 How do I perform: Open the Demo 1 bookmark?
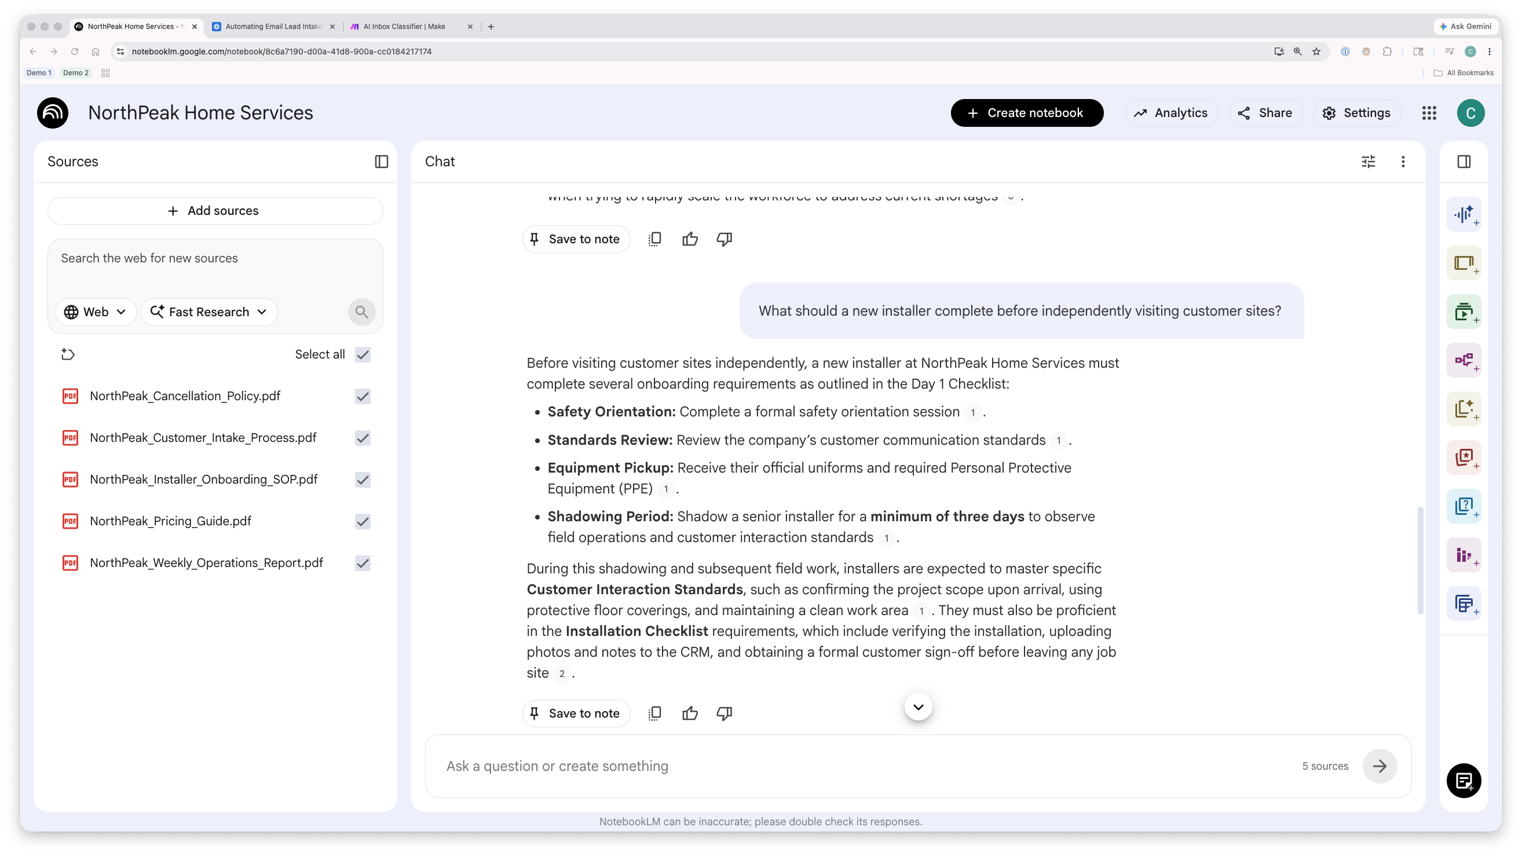point(39,72)
